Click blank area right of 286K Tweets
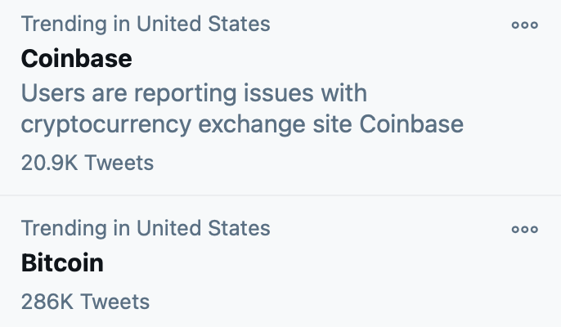 coord(343,302)
